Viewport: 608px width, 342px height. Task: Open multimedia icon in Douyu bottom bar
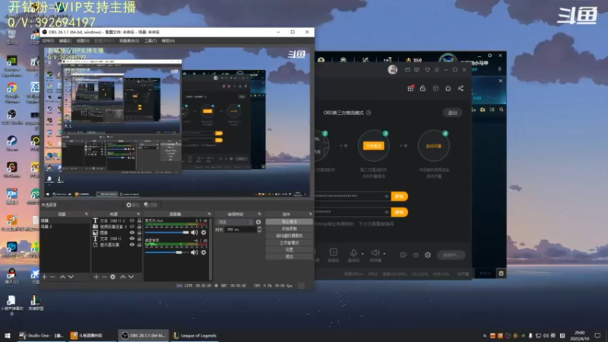click(x=333, y=252)
